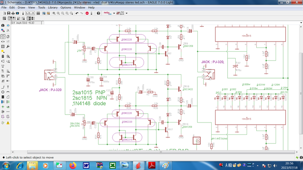Open the Library menu
Image resolution: width=303 pixels, height=170 pixels.
click(53, 8)
